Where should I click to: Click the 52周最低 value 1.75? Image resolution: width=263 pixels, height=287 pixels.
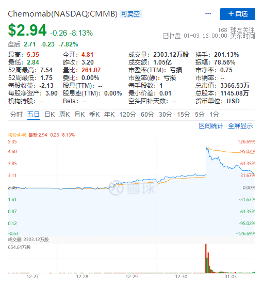[x=46, y=78]
